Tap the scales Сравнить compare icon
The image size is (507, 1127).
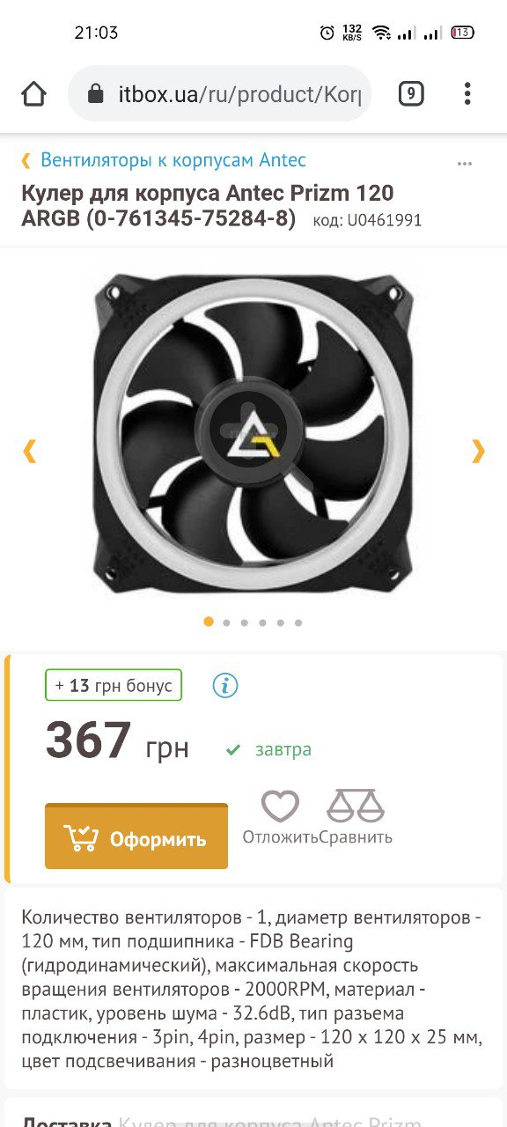(x=356, y=807)
